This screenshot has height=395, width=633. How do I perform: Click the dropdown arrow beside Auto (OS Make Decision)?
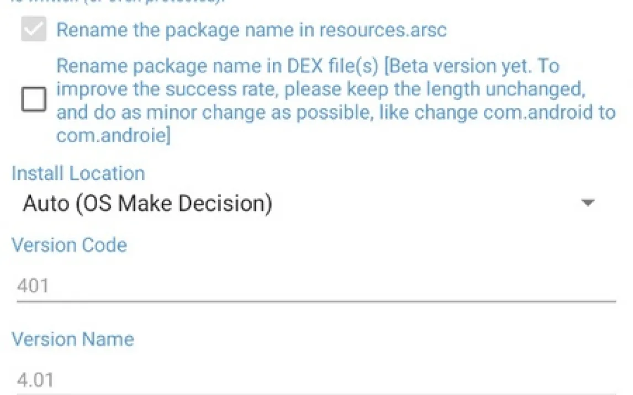[x=588, y=203]
